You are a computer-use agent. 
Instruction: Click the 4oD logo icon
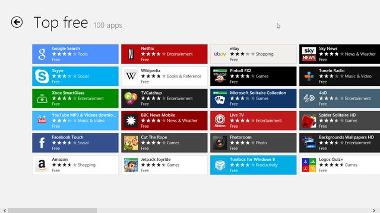click(x=309, y=99)
